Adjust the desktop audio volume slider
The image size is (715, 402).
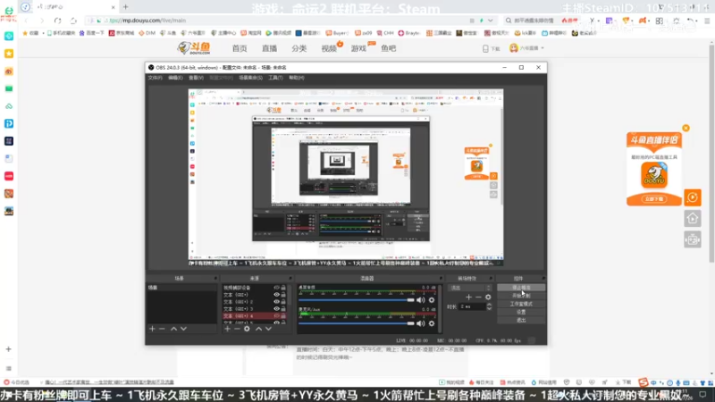[x=356, y=300]
